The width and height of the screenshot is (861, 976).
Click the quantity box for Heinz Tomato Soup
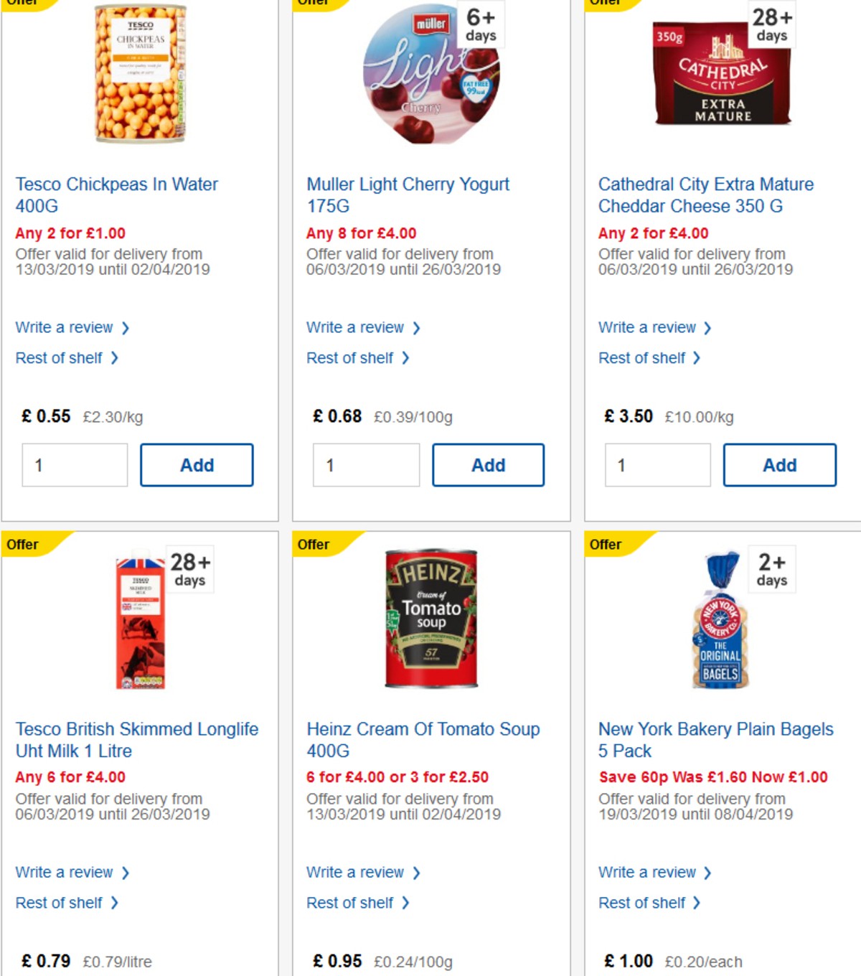366,972
